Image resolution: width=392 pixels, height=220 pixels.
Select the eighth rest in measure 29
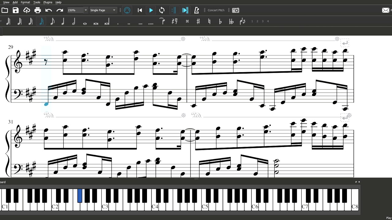click(46, 62)
